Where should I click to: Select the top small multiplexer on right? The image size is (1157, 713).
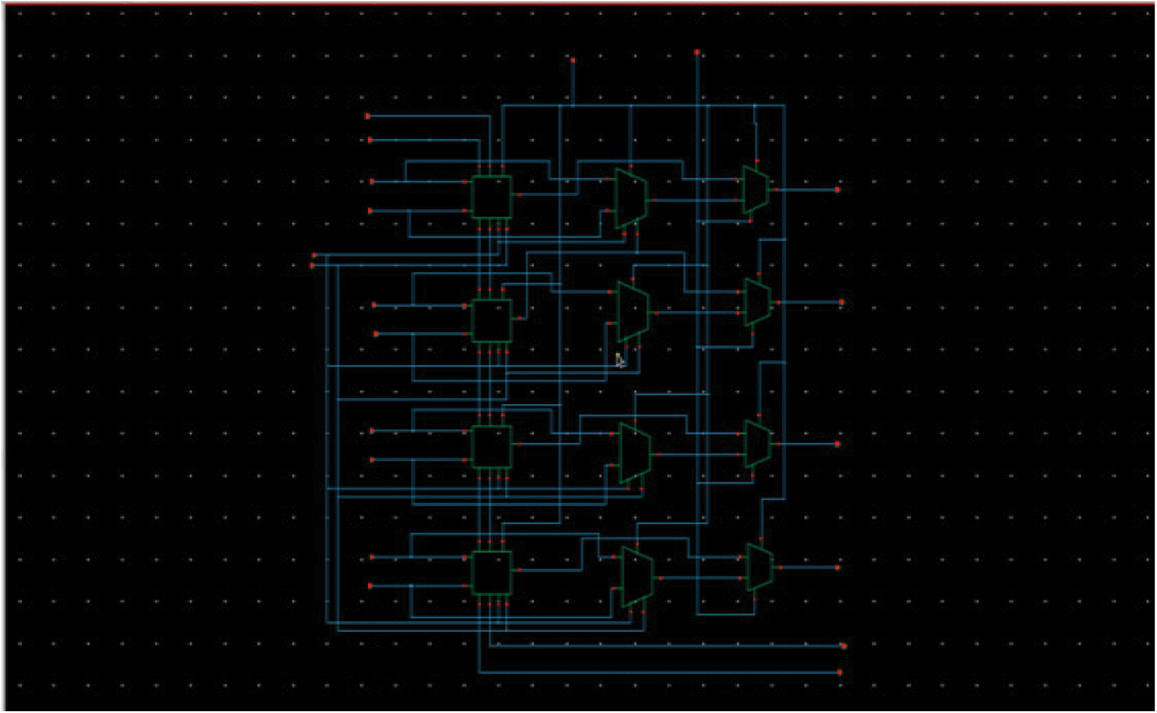(756, 190)
